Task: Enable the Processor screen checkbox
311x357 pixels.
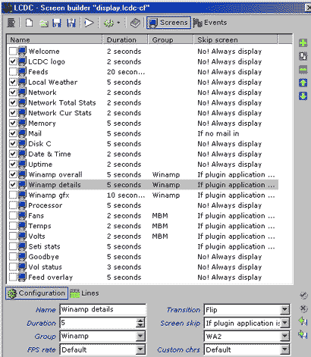Action: [x=13, y=205]
